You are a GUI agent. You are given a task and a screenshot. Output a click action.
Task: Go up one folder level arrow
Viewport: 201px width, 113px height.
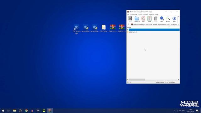pyautogui.click(x=128, y=24)
